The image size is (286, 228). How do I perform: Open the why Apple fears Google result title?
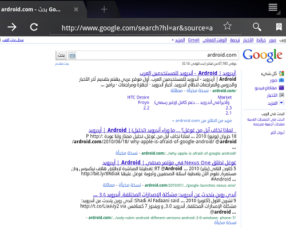162,130
